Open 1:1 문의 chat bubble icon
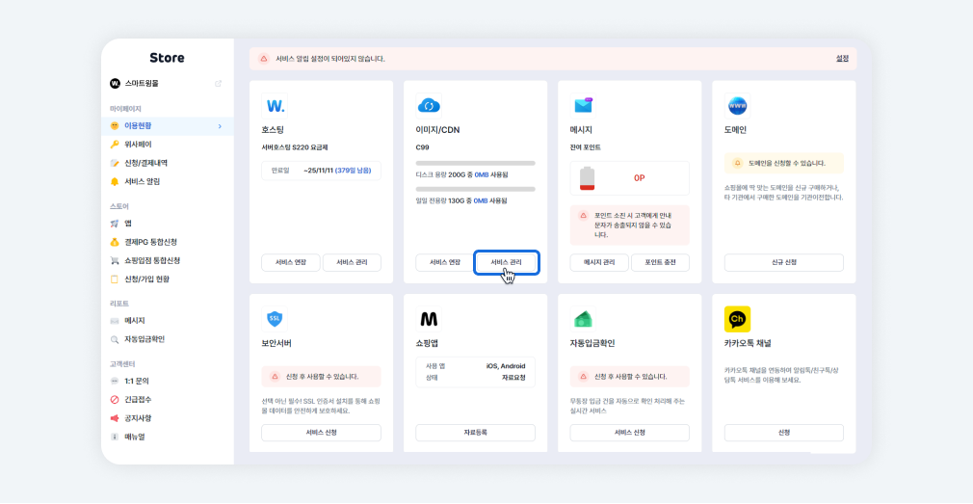The image size is (973, 504). (115, 381)
